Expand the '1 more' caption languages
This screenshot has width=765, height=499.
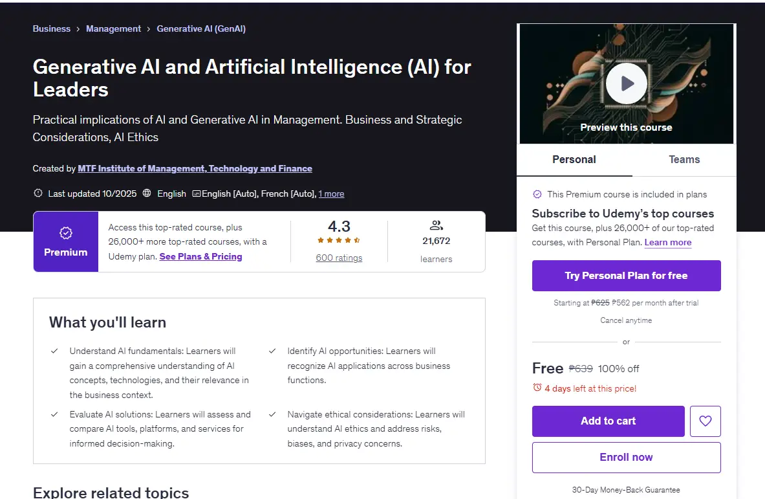(x=331, y=194)
